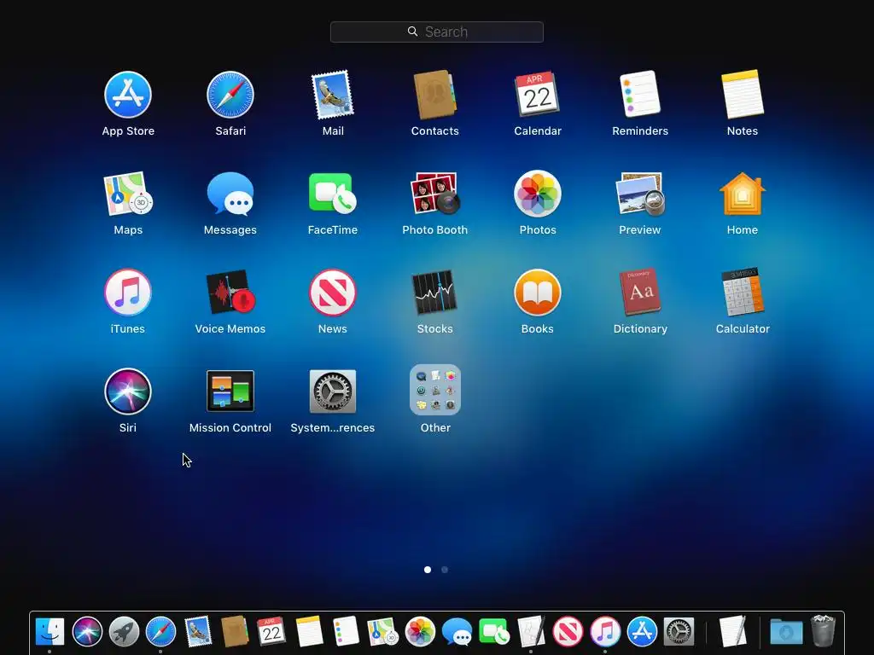Activate Siri from the Launchpad grid

[x=128, y=391]
